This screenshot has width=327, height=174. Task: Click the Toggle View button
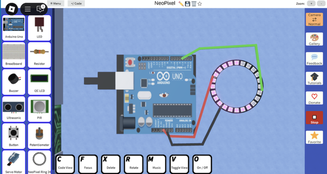pos(179,164)
